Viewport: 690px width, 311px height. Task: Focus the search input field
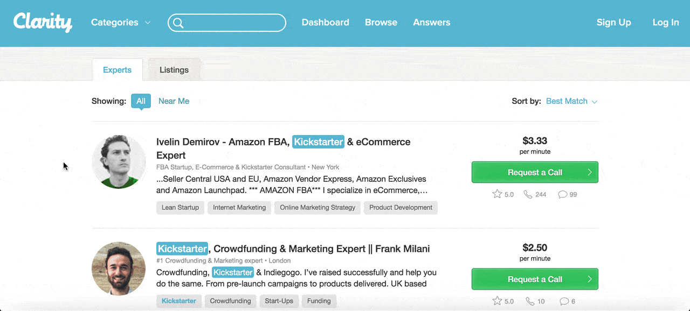[227, 23]
